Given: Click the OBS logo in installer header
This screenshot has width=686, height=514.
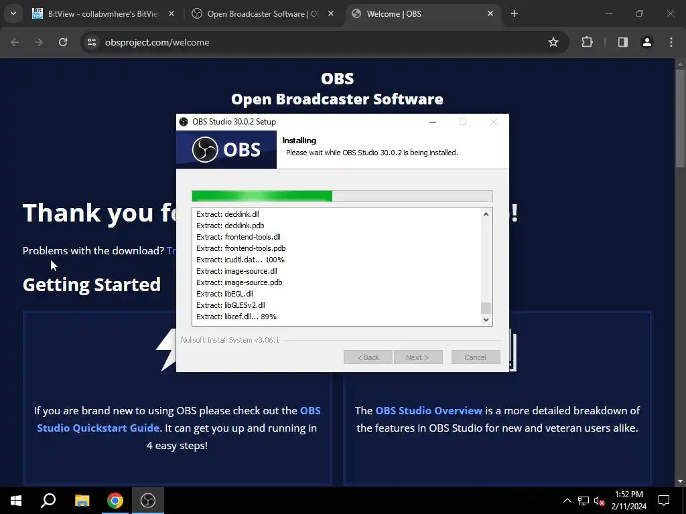Looking at the screenshot, I should [x=226, y=149].
